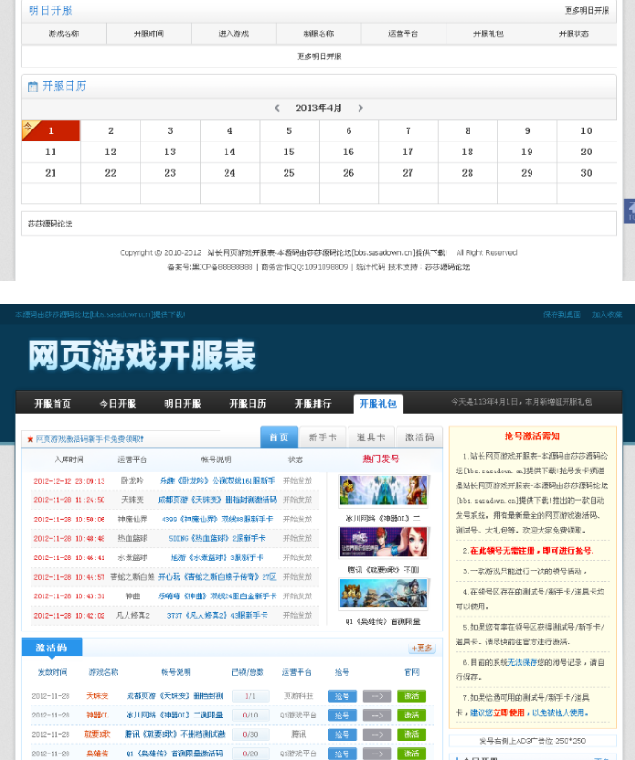Open 5DING《热血篮球》2服新手卡 link
Viewport: 635px width, 760px height.
[x=217, y=538]
